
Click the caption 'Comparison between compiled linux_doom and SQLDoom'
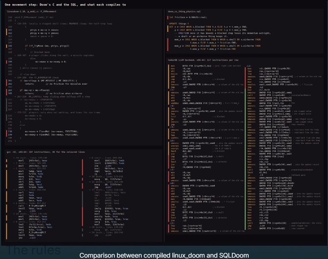tap(164, 256)
